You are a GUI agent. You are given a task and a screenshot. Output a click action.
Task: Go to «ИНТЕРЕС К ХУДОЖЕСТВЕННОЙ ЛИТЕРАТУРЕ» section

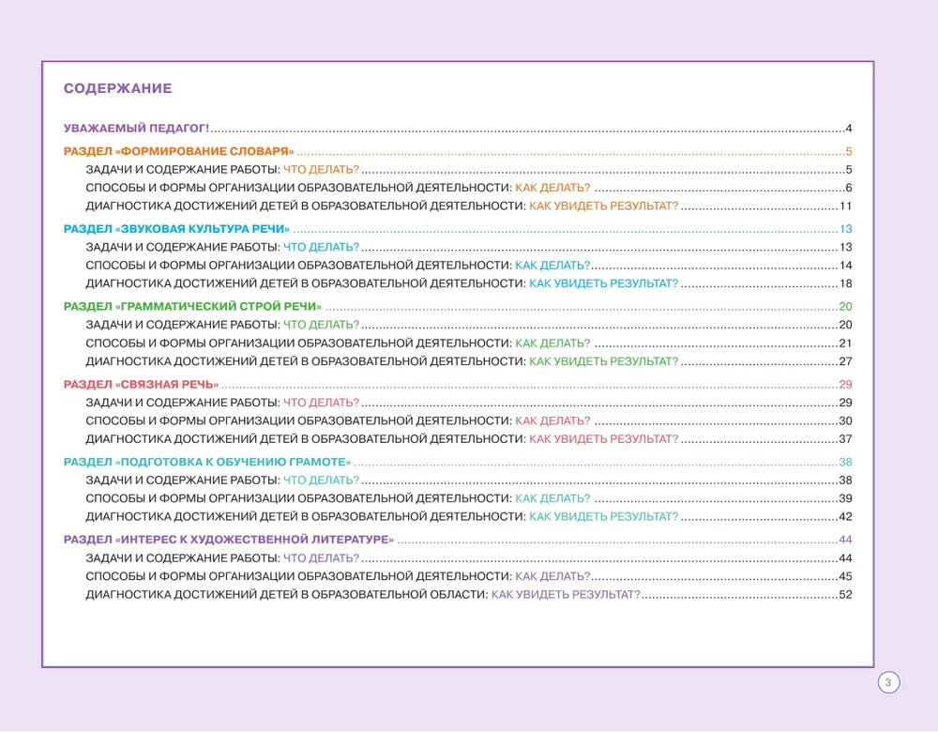tap(228, 540)
